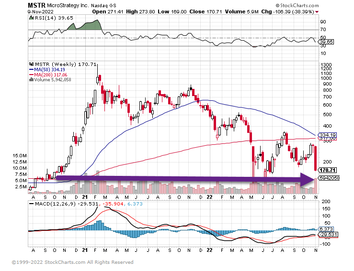This screenshot has width=354, height=271.
Task: Click the RSI(14) 39.65 legend label
Action: 54,18
